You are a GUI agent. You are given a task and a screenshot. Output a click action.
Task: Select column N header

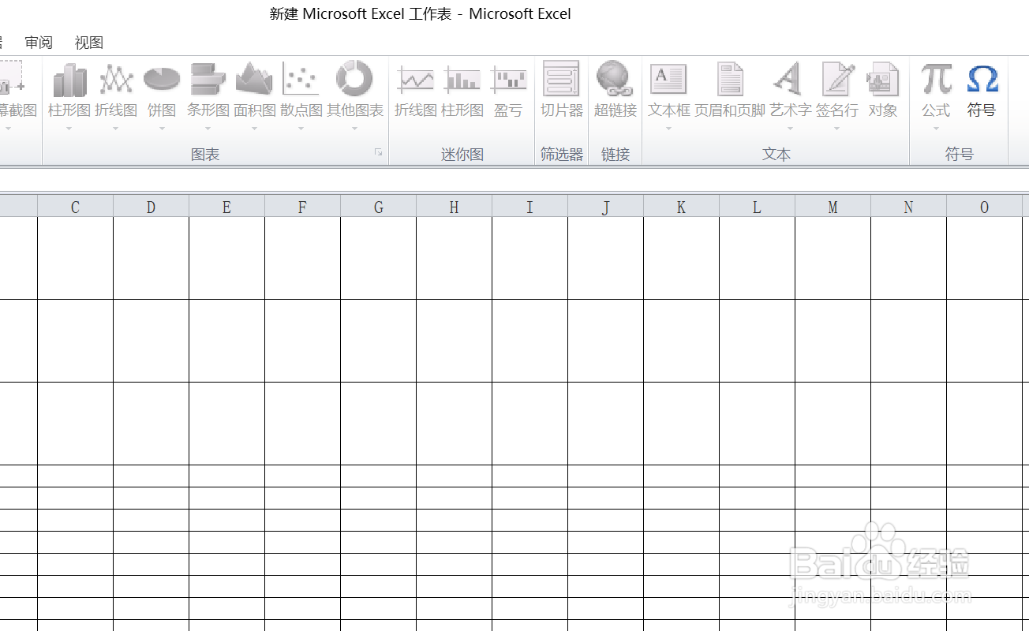coord(909,207)
